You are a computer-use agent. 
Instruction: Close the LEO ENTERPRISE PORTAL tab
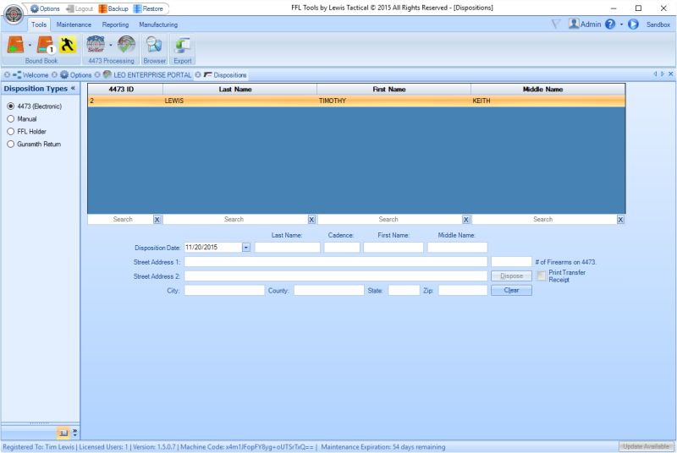(x=97, y=75)
